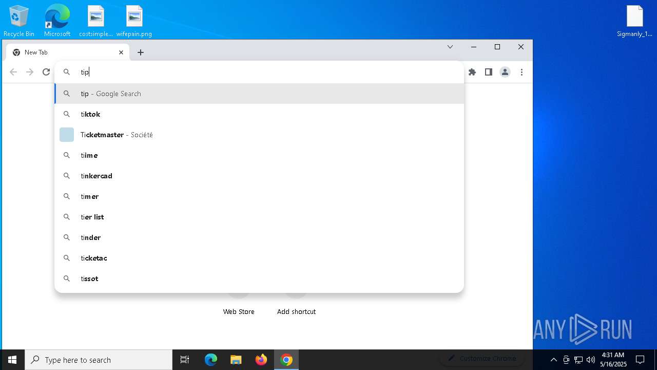
Task: Pick the 'tiime' search suggestion
Action: [x=259, y=155]
